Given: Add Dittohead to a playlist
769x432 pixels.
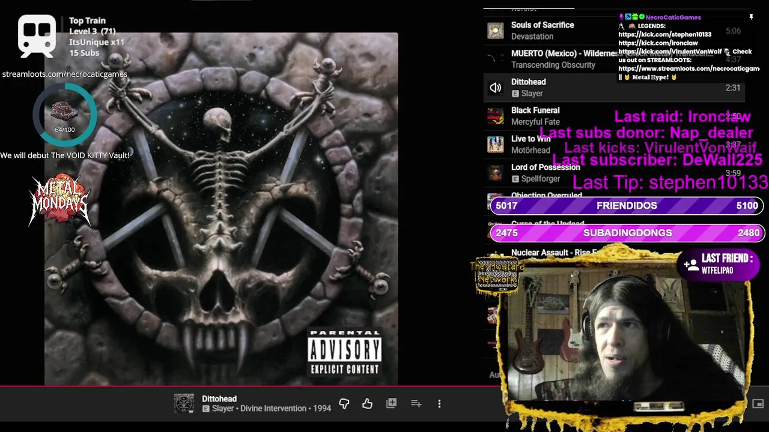Looking at the screenshot, I should 416,404.
